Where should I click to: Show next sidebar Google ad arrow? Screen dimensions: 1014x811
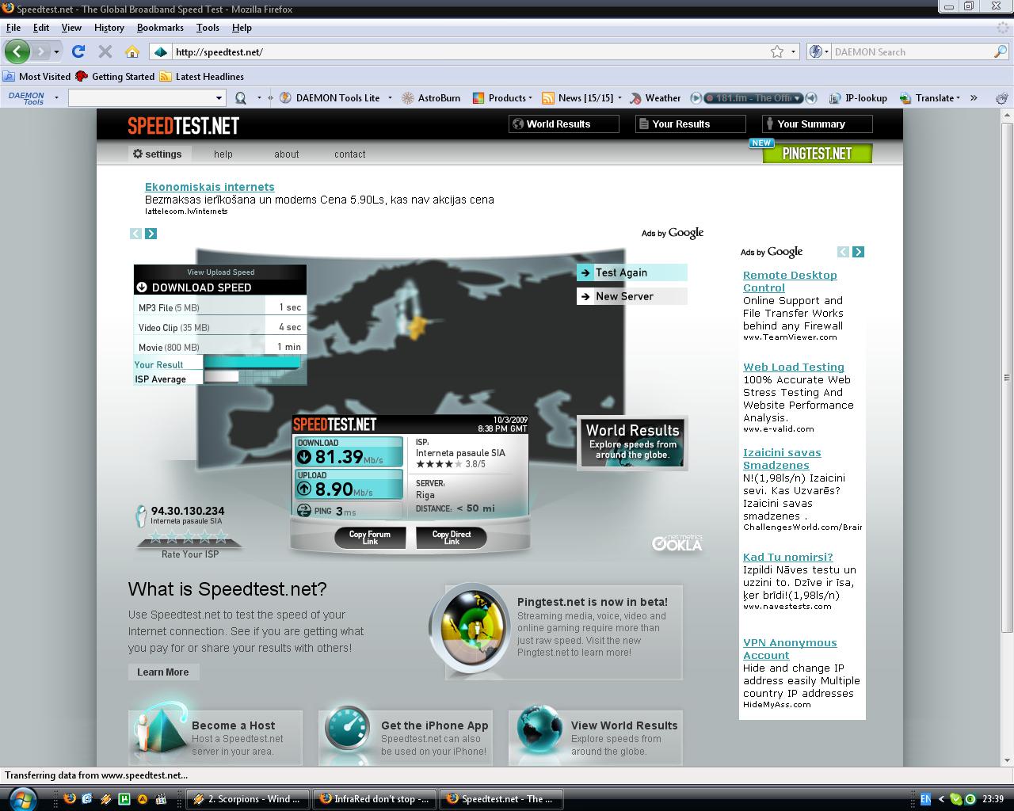(x=858, y=252)
